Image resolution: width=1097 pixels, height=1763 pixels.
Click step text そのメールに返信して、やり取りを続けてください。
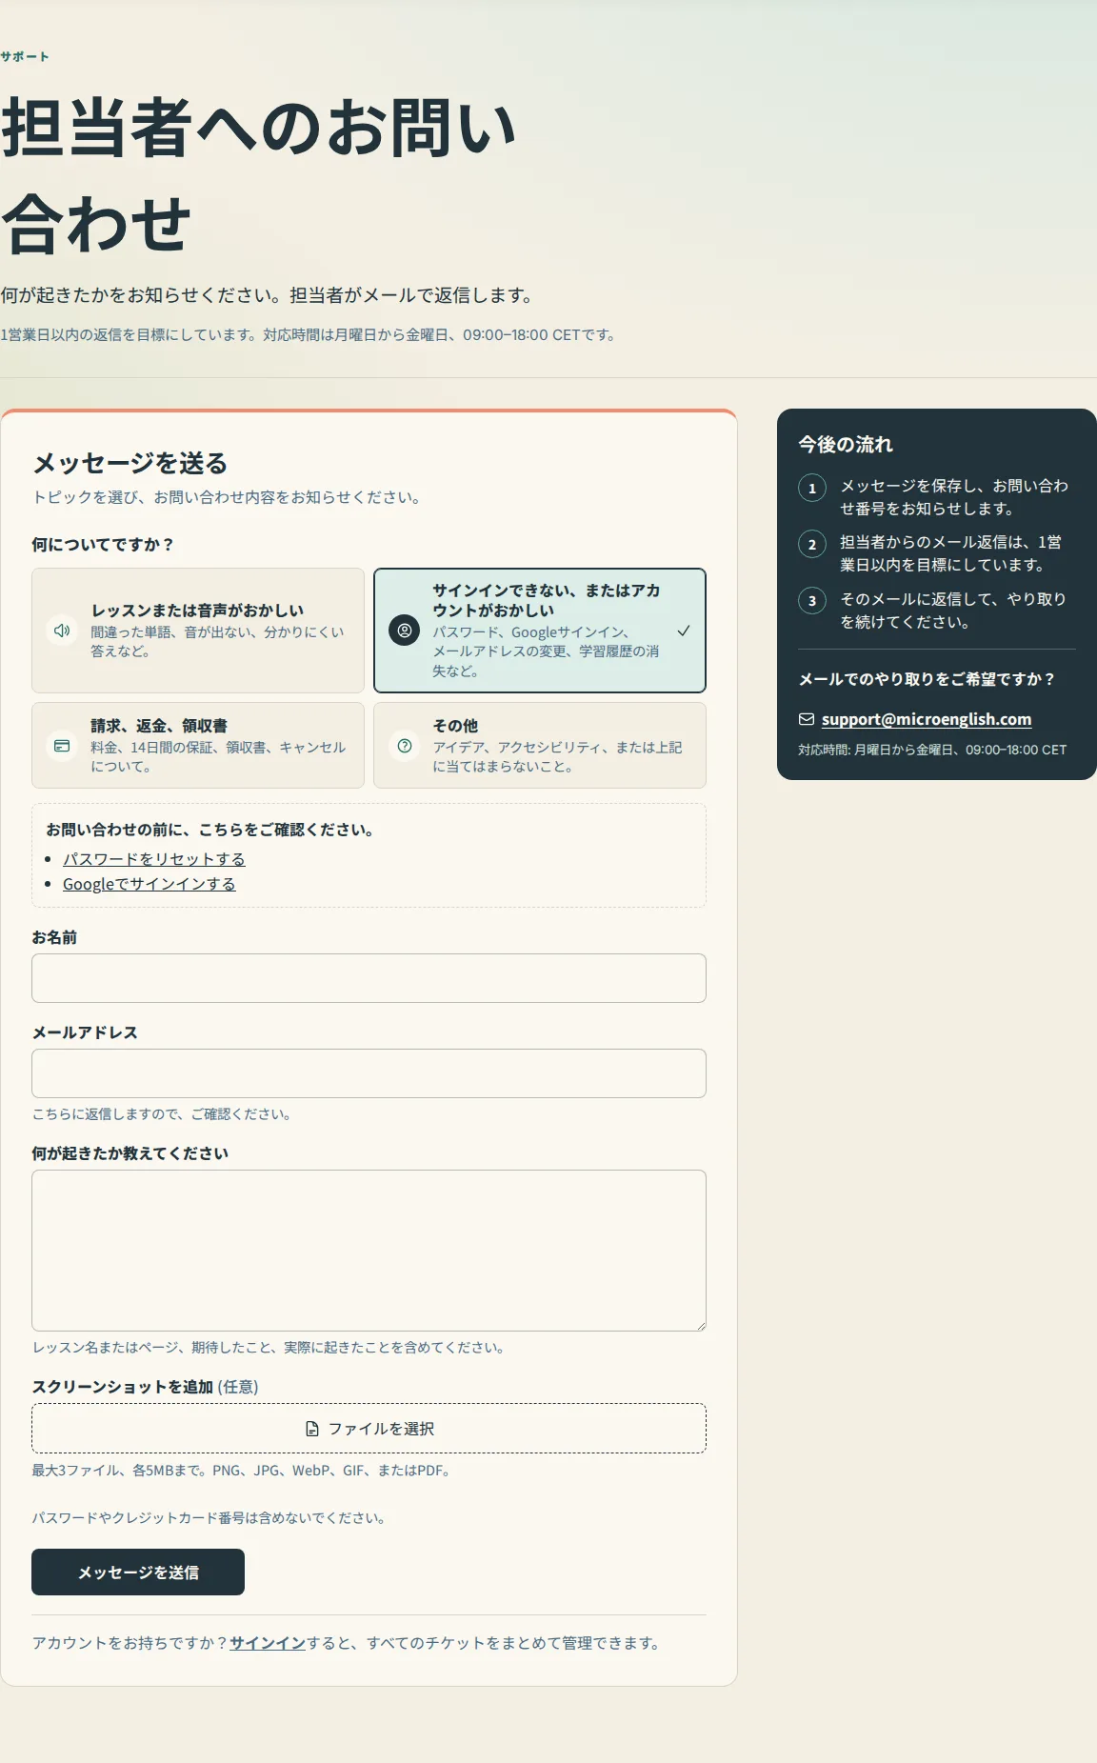pyautogui.click(x=953, y=611)
